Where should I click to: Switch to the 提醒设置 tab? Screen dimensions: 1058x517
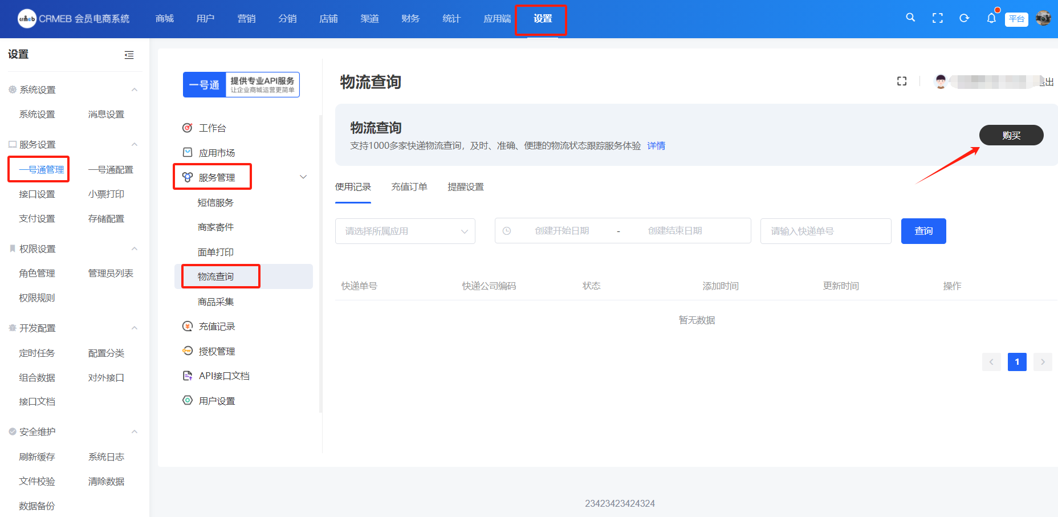pos(465,187)
